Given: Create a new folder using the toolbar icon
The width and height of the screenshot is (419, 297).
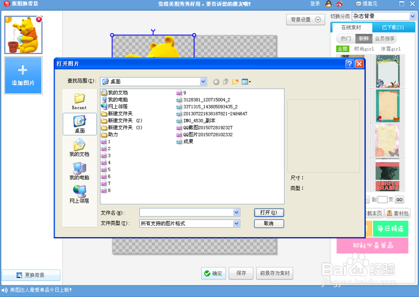Looking at the screenshot, I should point(235,82).
